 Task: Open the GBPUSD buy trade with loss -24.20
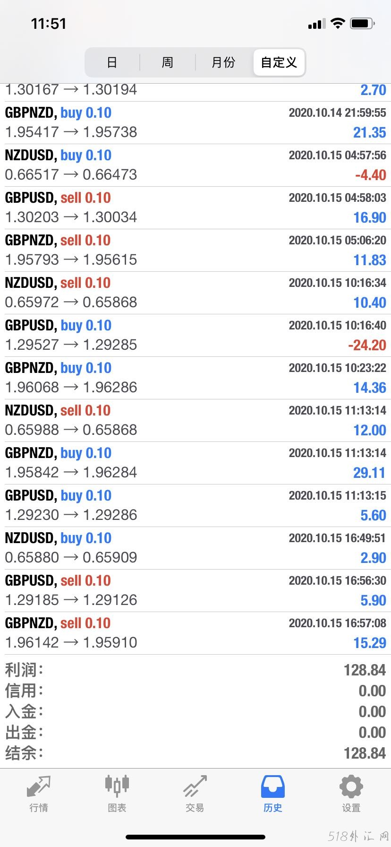click(x=195, y=336)
